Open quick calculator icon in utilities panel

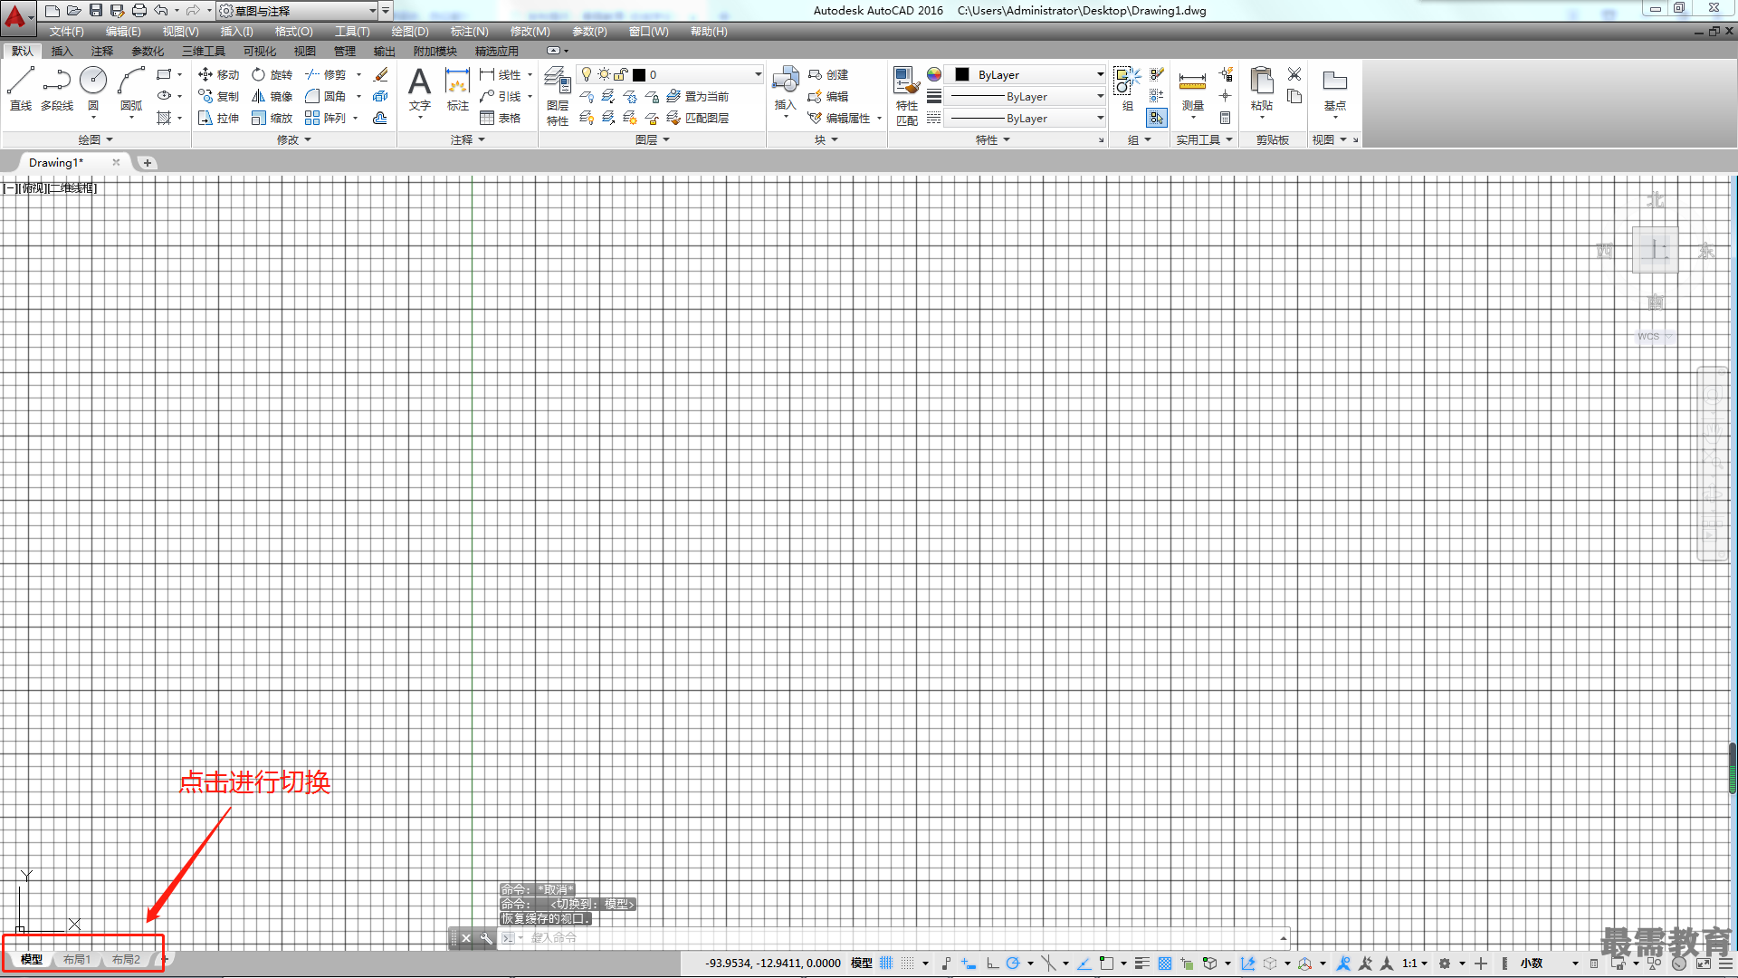[x=1225, y=118]
